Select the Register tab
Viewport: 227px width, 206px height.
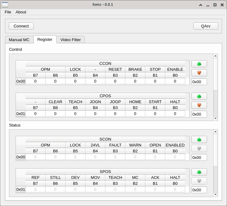(x=45, y=39)
